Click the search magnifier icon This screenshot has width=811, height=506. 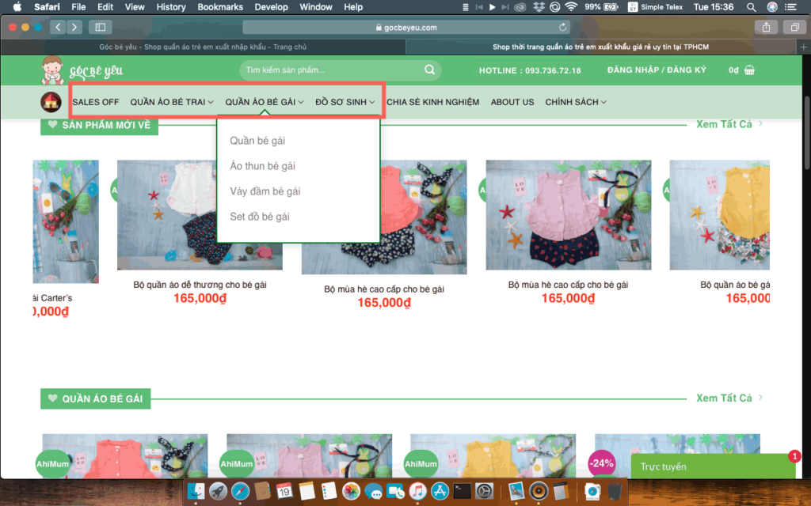[428, 70]
